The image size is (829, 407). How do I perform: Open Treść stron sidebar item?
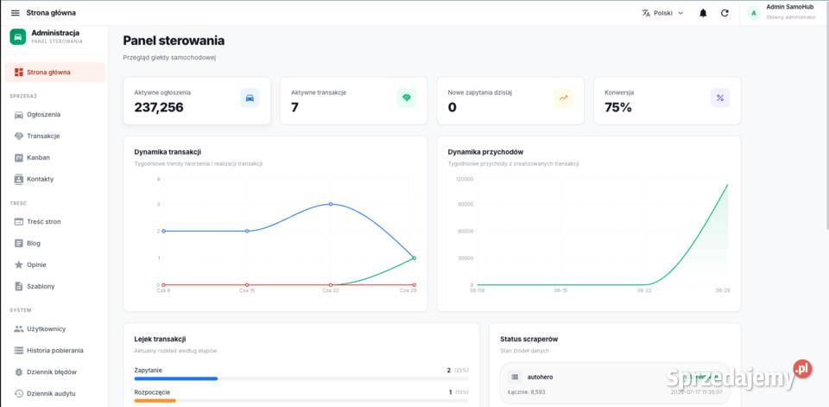55,222
